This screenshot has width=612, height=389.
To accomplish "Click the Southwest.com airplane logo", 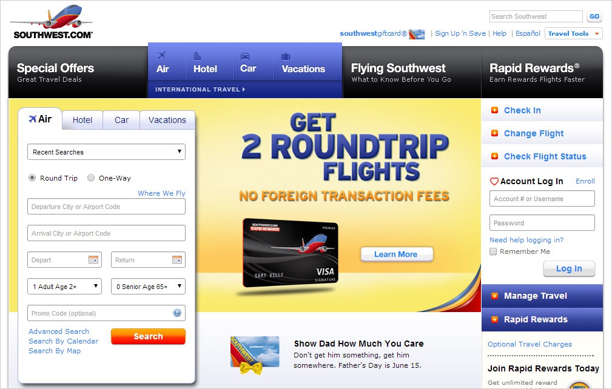I will (53, 22).
